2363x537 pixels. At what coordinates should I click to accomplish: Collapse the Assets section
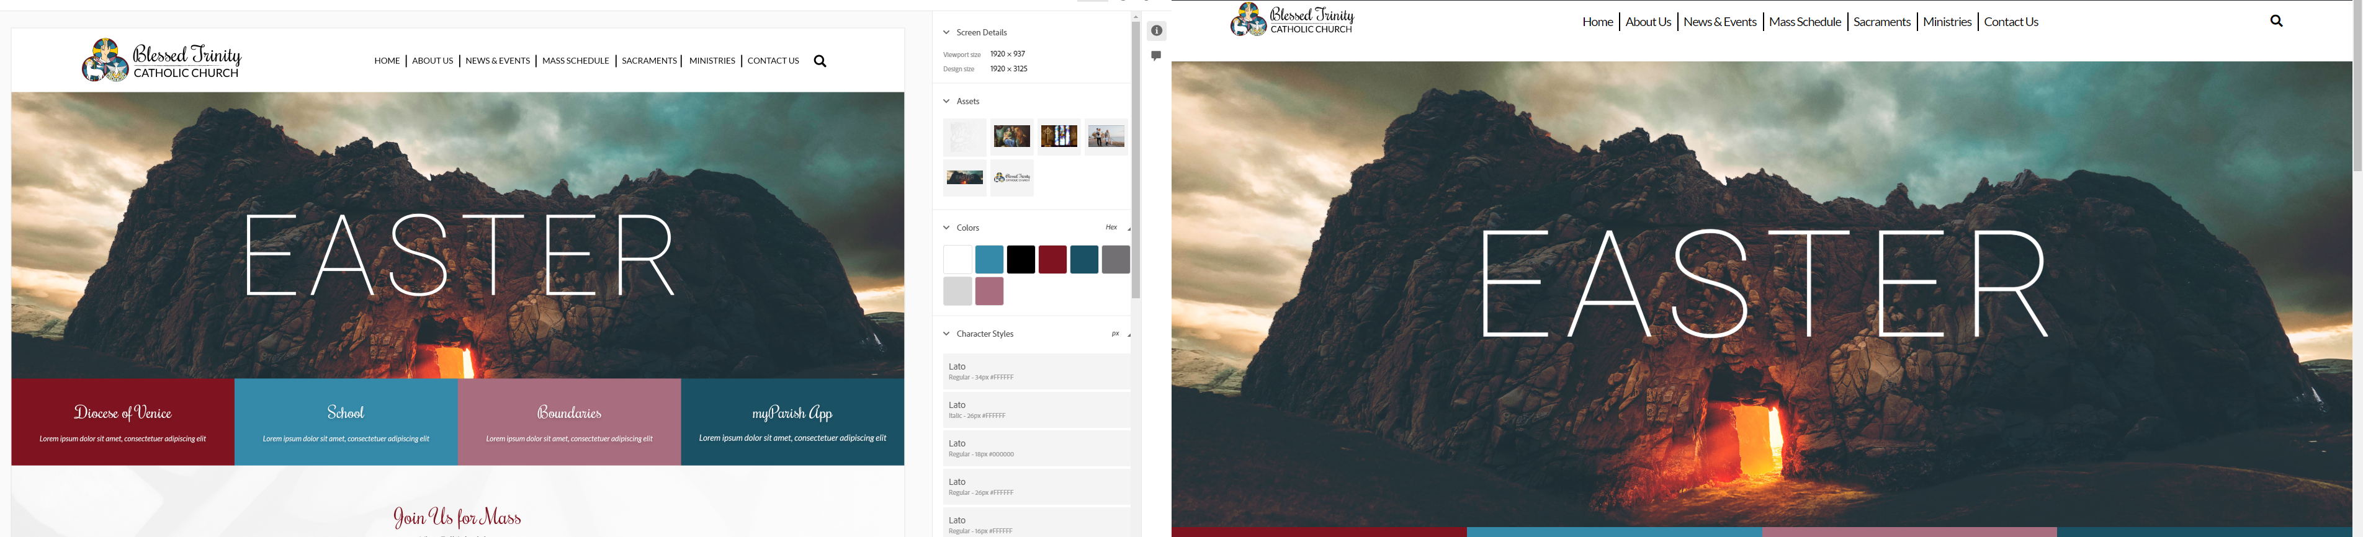pyautogui.click(x=947, y=102)
